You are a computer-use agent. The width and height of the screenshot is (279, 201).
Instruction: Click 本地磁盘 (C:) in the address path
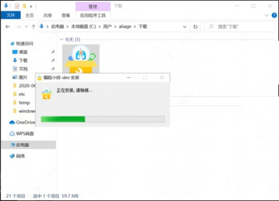[84, 26]
